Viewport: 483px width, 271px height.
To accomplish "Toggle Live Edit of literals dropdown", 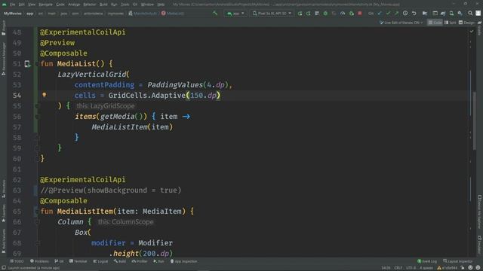I will tap(401, 23).
